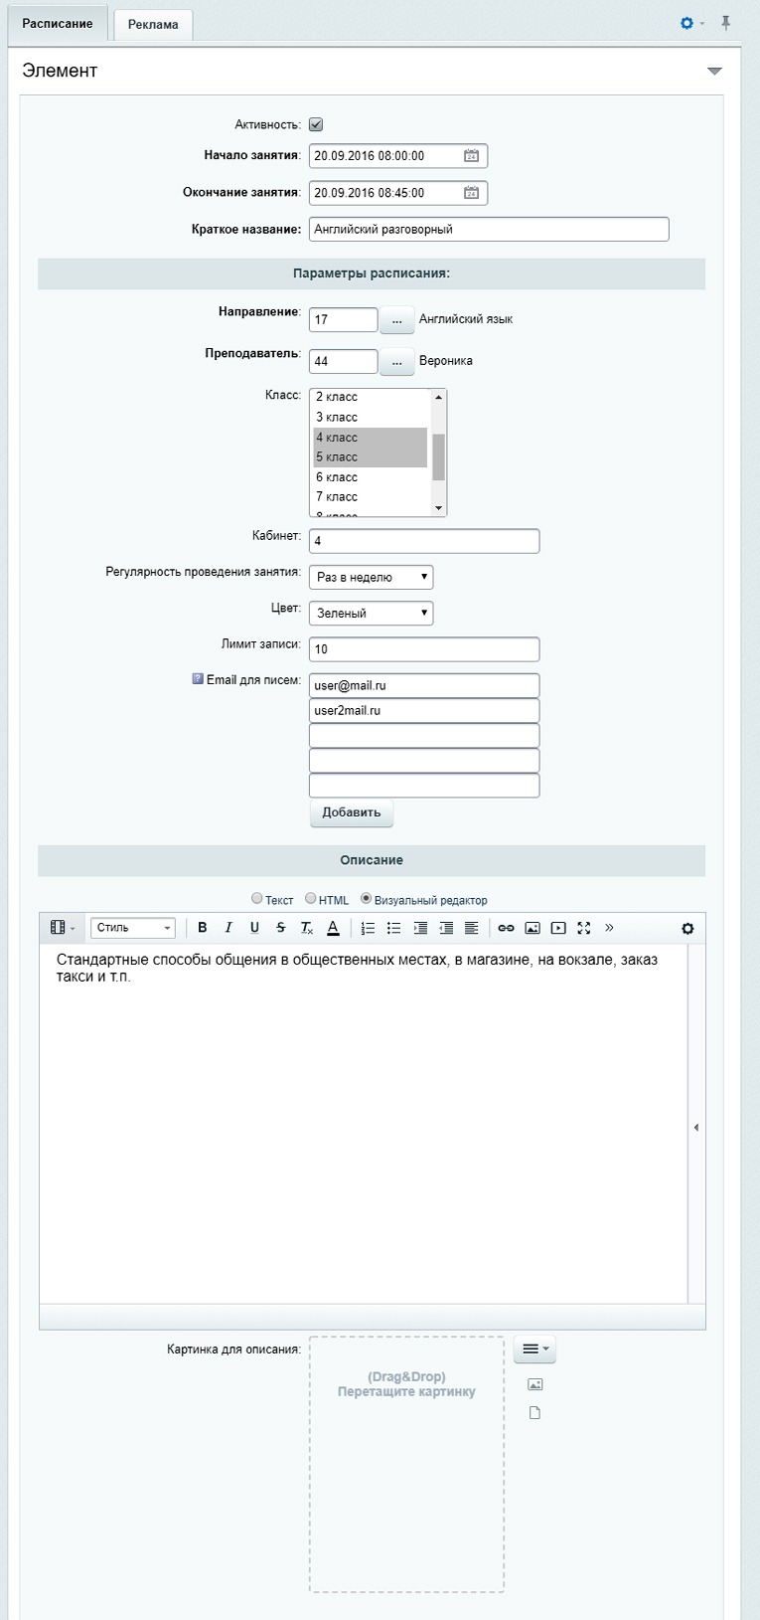Screen dimensions: 760x1620
Task: Open editor view mode split button
Action: tap(62, 928)
